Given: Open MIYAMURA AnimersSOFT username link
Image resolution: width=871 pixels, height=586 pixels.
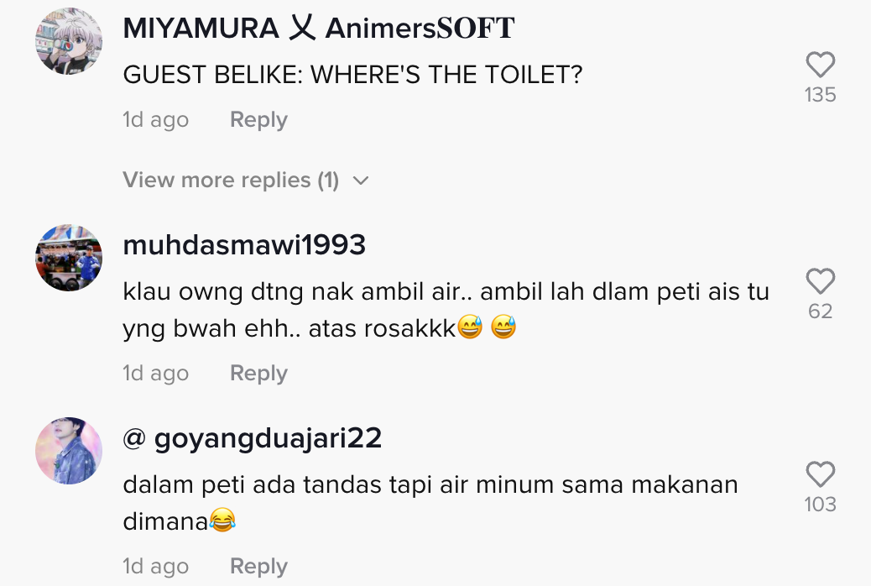Looking at the screenshot, I should coord(319,29).
